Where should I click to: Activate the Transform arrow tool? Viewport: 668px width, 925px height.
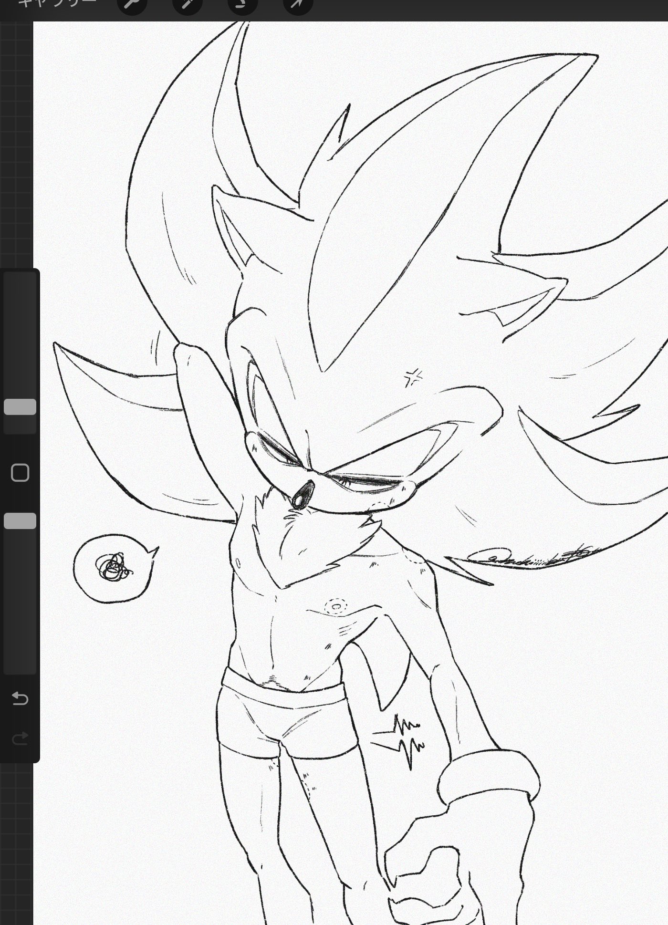298,4
